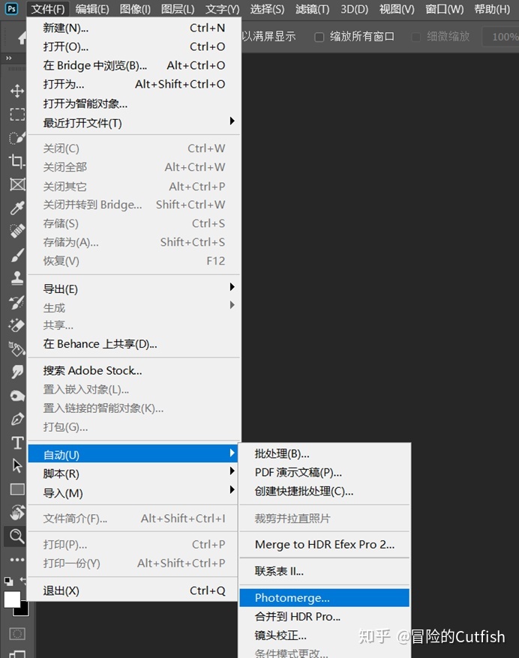
Task: Open the 帮助(H) menu
Action: pos(492,9)
